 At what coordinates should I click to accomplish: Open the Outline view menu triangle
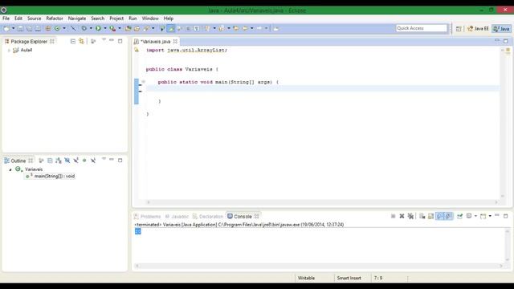[x=104, y=160]
